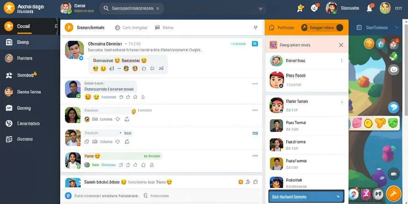Close the pink notice banner with the X
This screenshot has height=204, width=408.
(x=341, y=45)
